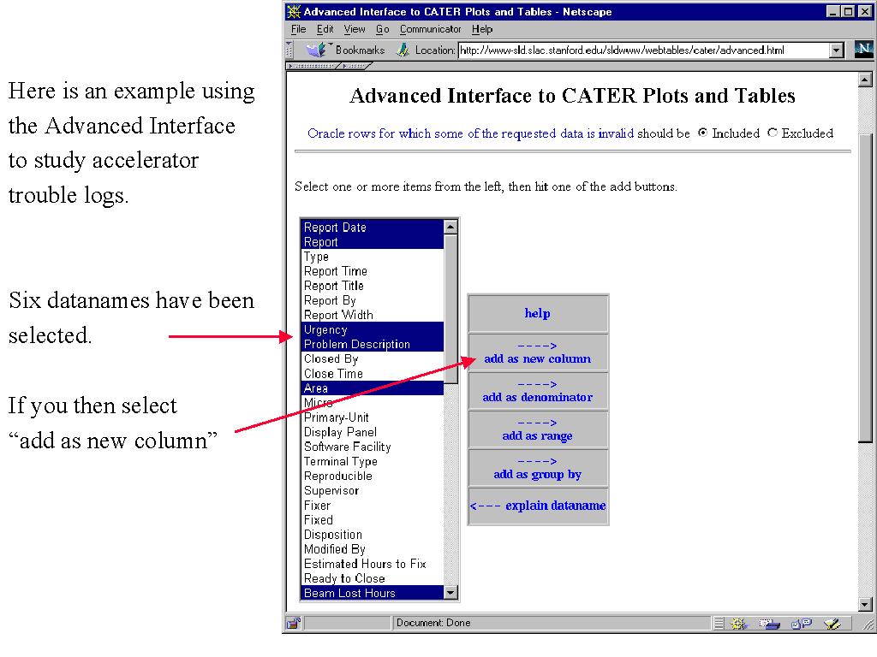
Task: Open the View menu
Action: click(x=355, y=29)
